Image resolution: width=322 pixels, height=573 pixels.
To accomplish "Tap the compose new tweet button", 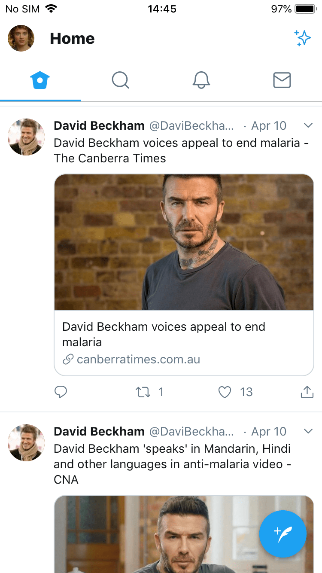I will (x=283, y=534).
